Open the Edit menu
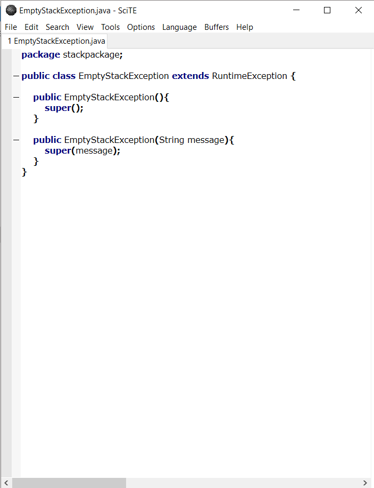Viewport: 374px width, 488px height. pos(31,27)
